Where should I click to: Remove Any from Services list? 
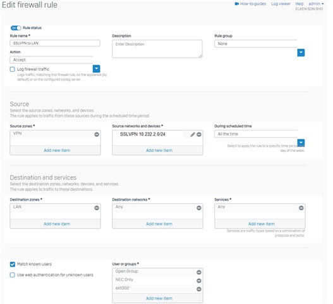pyautogui.click(x=301, y=208)
